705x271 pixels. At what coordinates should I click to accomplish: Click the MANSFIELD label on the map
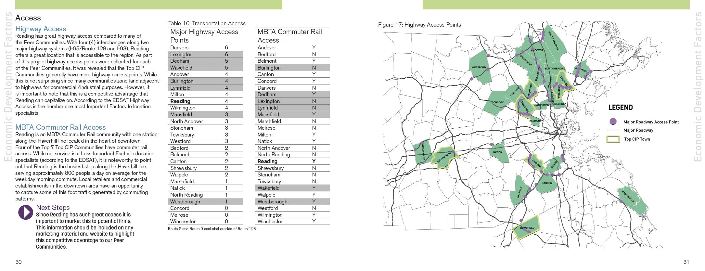[527, 228]
